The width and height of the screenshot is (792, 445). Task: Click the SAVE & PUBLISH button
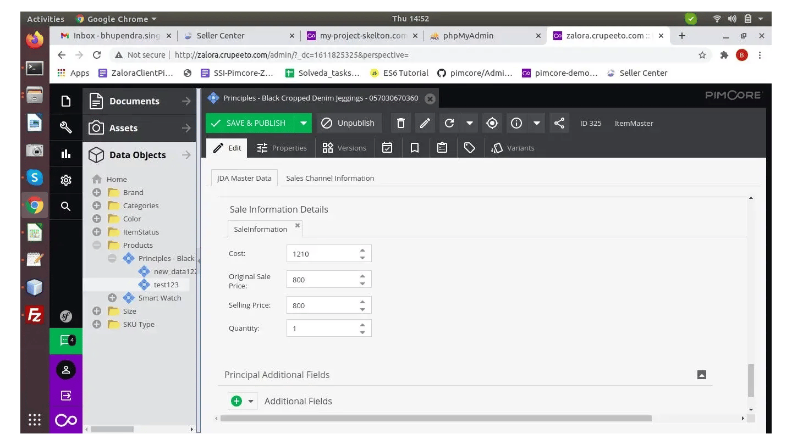point(249,123)
